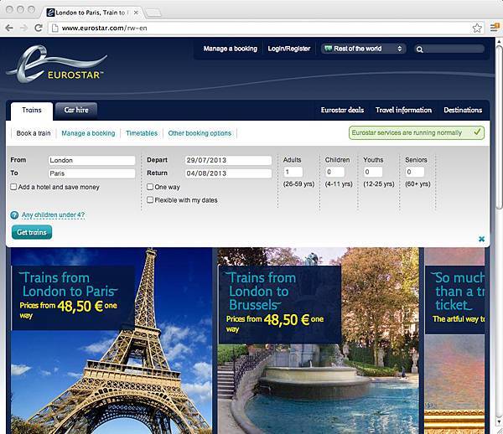Click Login/Register link

click(289, 49)
